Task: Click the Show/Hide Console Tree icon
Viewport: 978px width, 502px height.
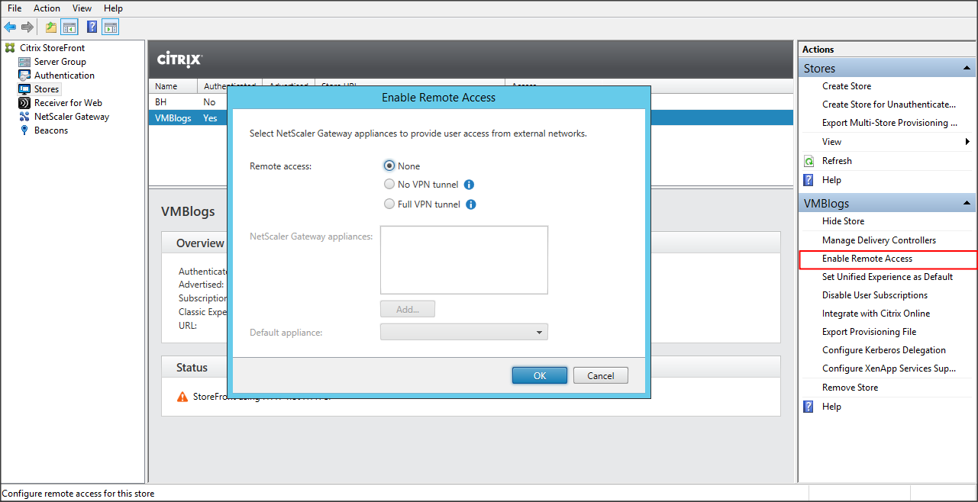Action: (x=69, y=27)
